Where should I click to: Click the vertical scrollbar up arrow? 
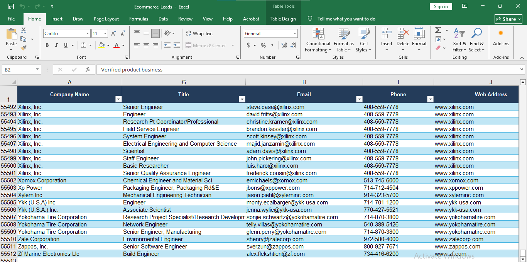523,82
